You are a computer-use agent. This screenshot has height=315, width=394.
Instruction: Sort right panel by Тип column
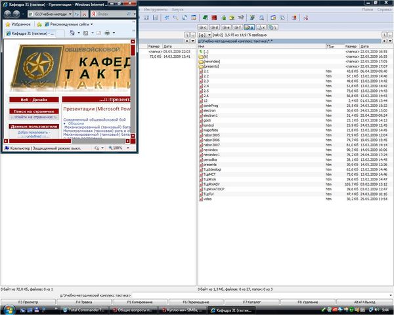point(335,46)
